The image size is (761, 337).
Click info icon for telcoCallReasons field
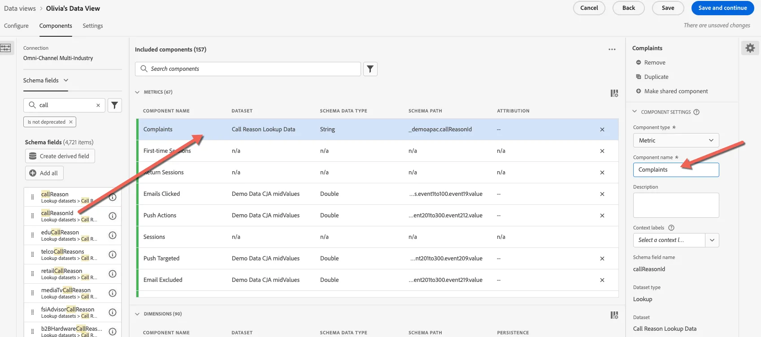coord(113,255)
